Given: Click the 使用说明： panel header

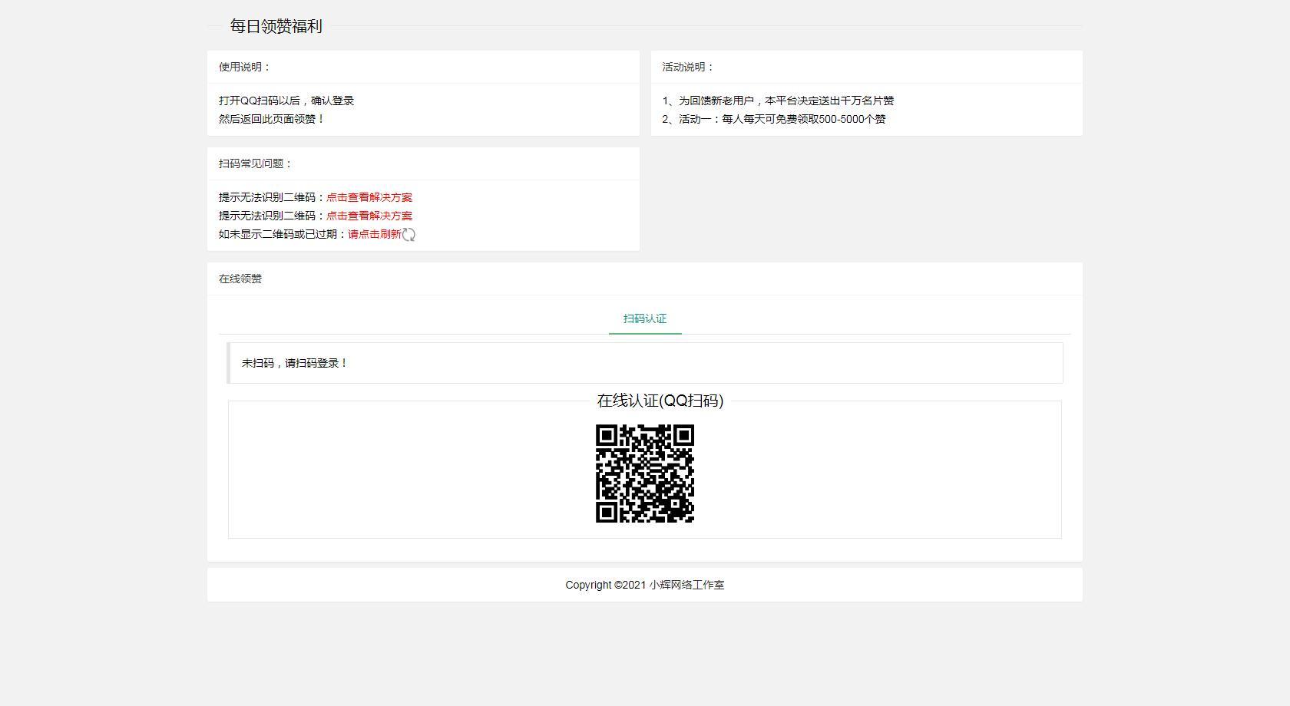Looking at the screenshot, I should (423, 67).
